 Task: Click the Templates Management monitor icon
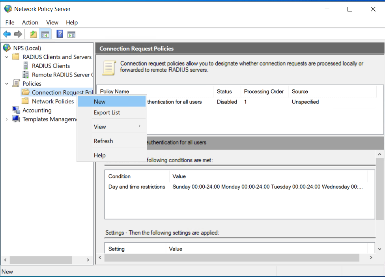(16, 119)
